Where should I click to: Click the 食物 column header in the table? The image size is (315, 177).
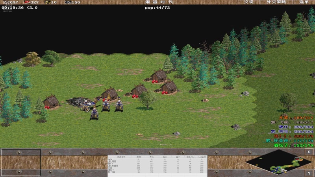point(139,157)
